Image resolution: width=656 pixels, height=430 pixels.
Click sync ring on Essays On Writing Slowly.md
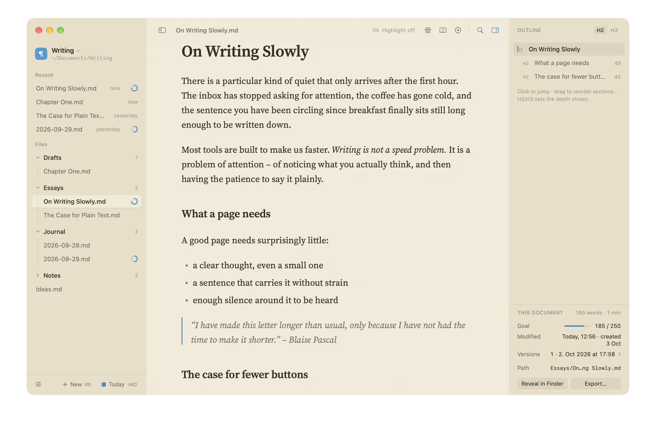pos(134,201)
